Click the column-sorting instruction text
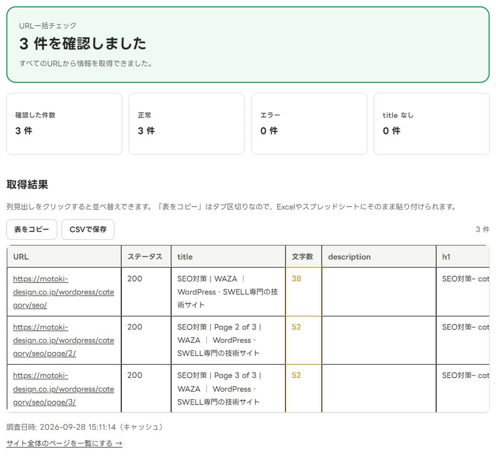 click(232, 207)
